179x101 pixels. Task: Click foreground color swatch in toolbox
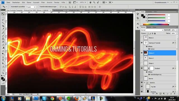click(2, 78)
